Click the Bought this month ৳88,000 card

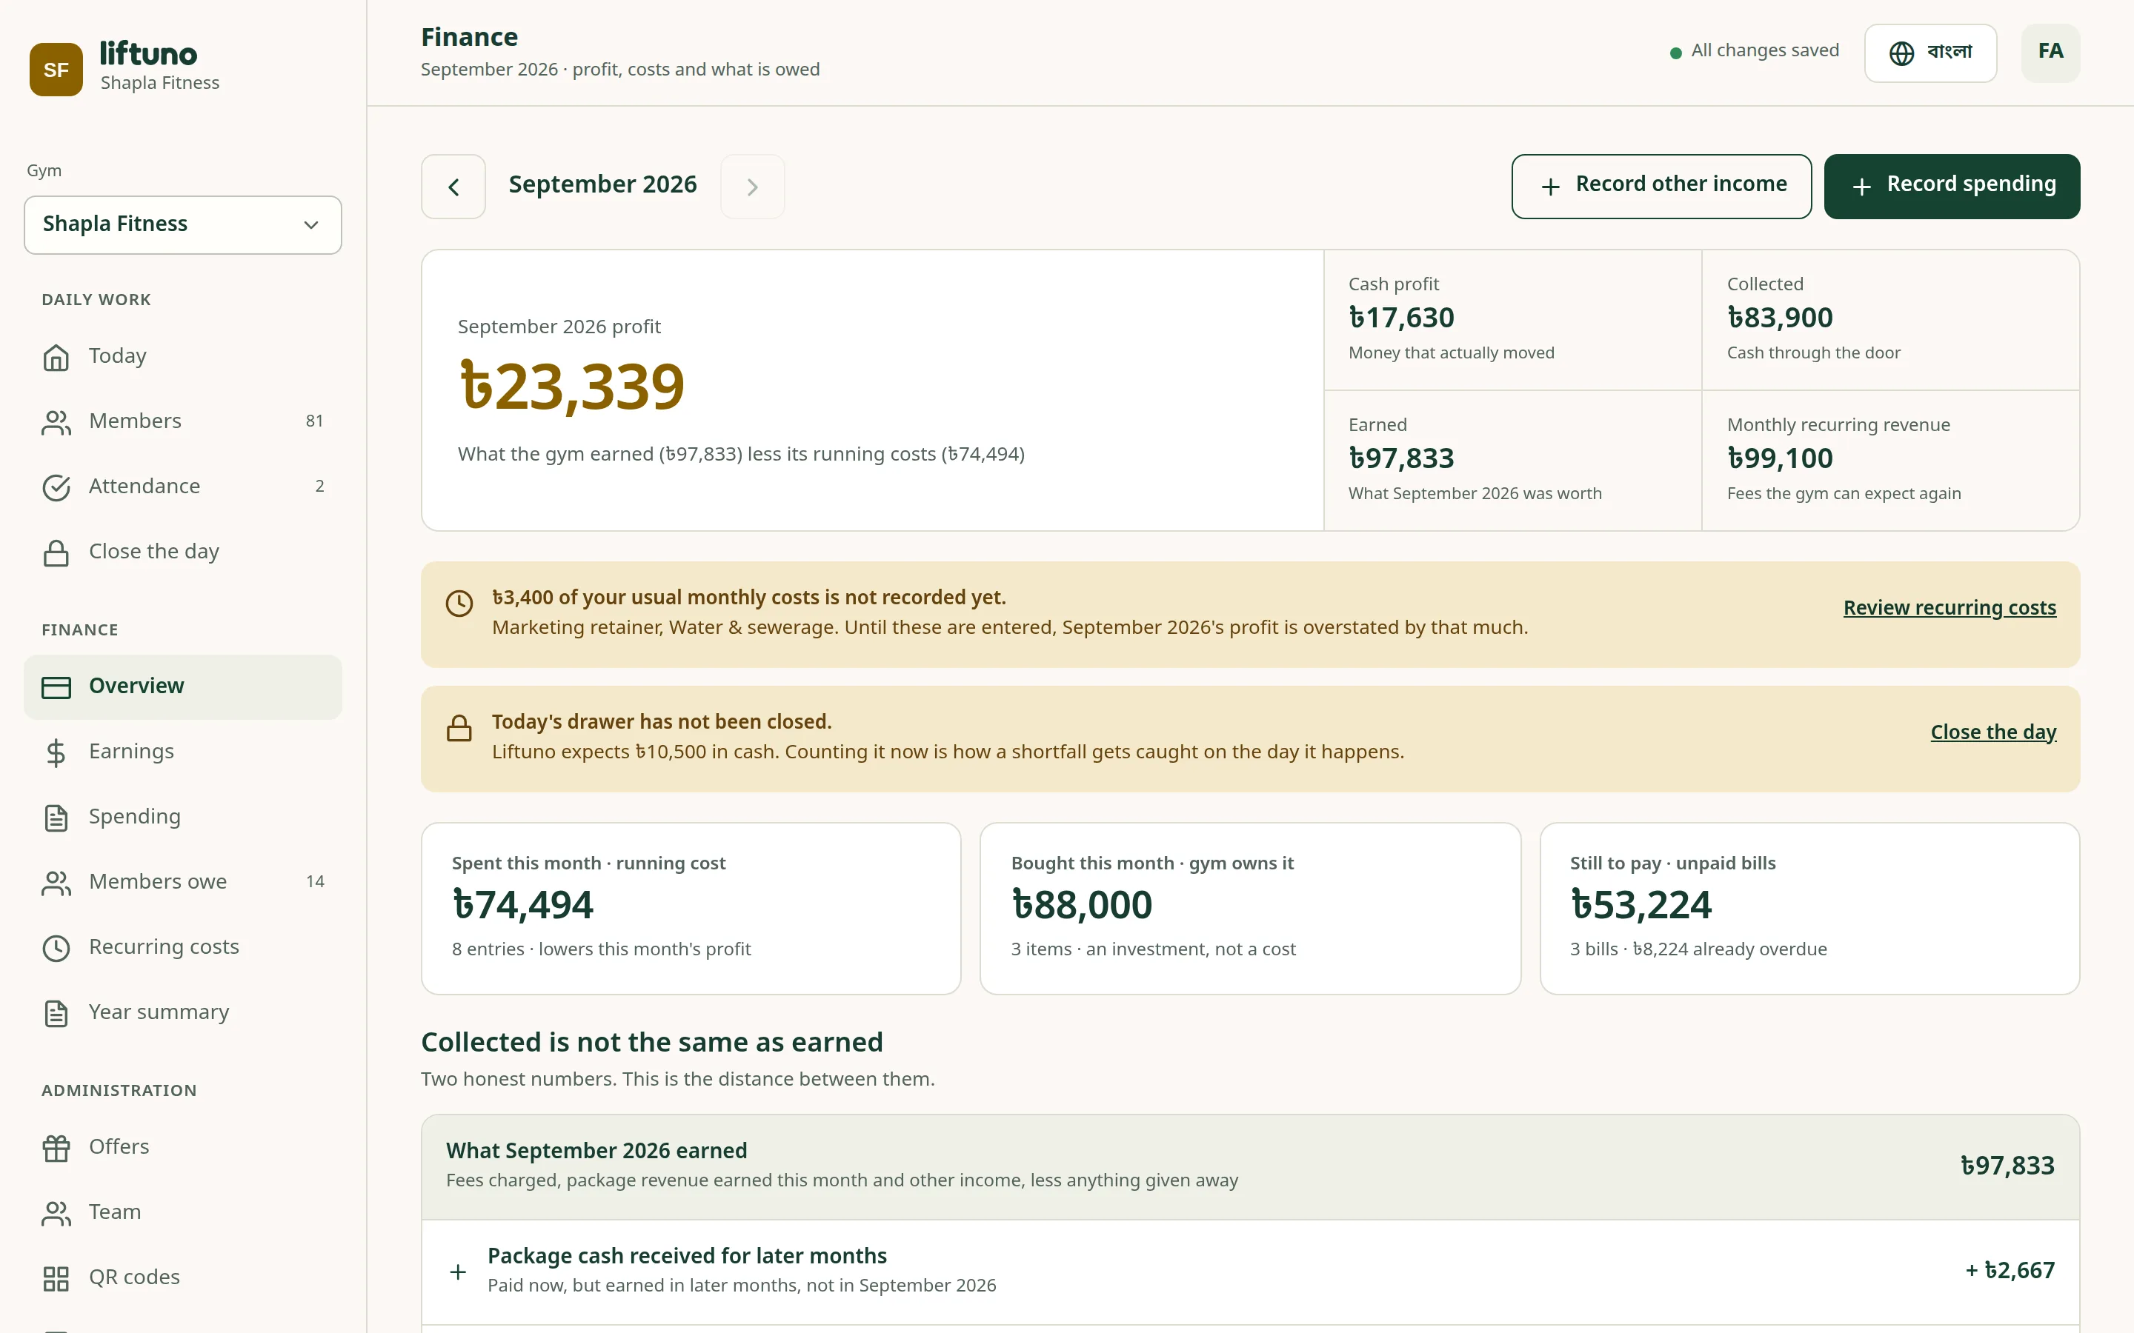pos(1249,909)
